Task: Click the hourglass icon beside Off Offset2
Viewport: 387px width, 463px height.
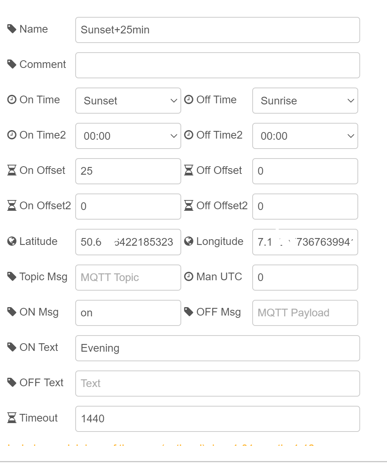Action: [189, 205]
